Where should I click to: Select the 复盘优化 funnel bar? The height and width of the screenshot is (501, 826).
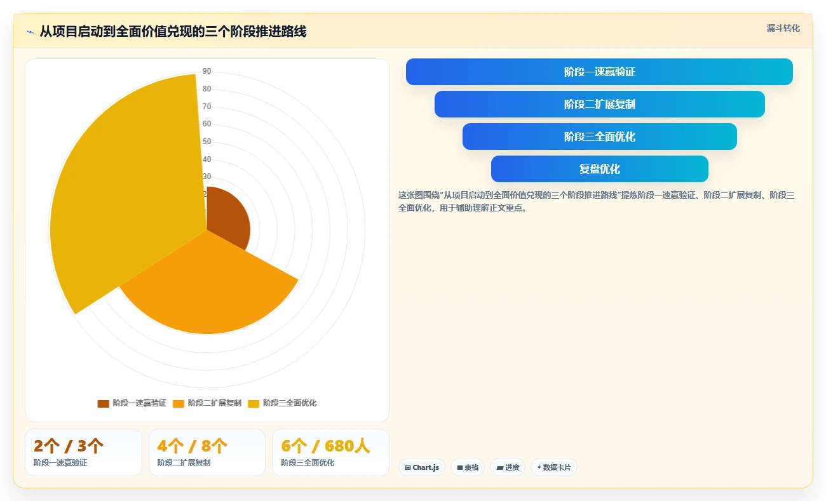pos(599,169)
